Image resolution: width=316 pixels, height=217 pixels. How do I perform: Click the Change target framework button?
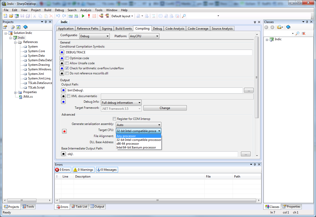click(x=165, y=108)
